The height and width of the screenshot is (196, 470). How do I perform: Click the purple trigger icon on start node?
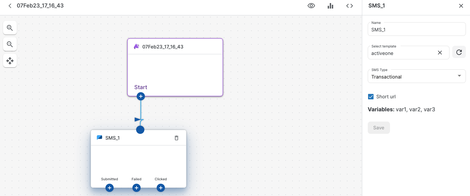(136, 46)
